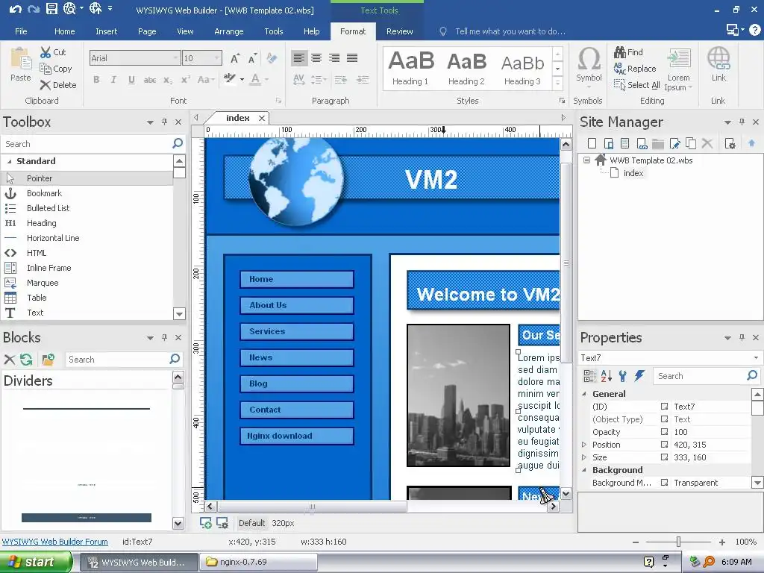The width and height of the screenshot is (764, 573).
Task: Switch to the Insert ribbon tab
Action: coord(106,31)
